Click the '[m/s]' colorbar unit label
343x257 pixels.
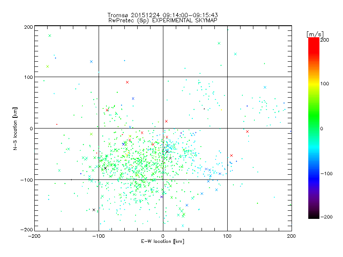pos(315,34)
